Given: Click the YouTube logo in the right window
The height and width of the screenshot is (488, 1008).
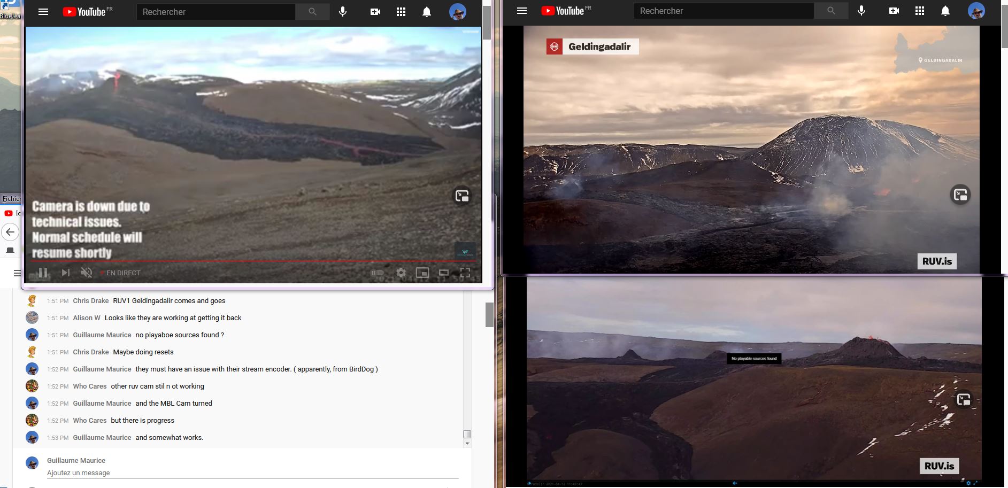Looking at the screenshot, I should tap(566, 11).
